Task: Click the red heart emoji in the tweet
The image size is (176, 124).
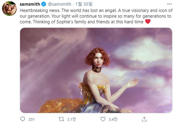Action: click(148, 22)
